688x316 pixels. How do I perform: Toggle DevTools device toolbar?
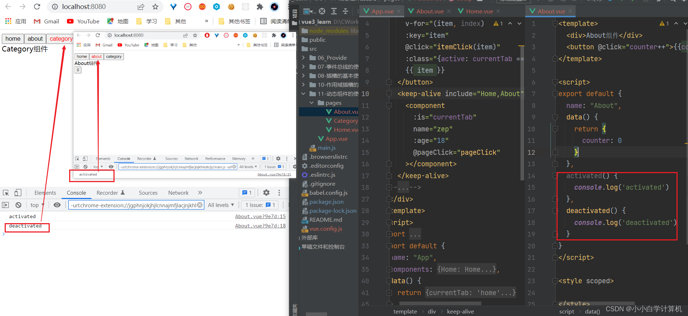[18, 193]
